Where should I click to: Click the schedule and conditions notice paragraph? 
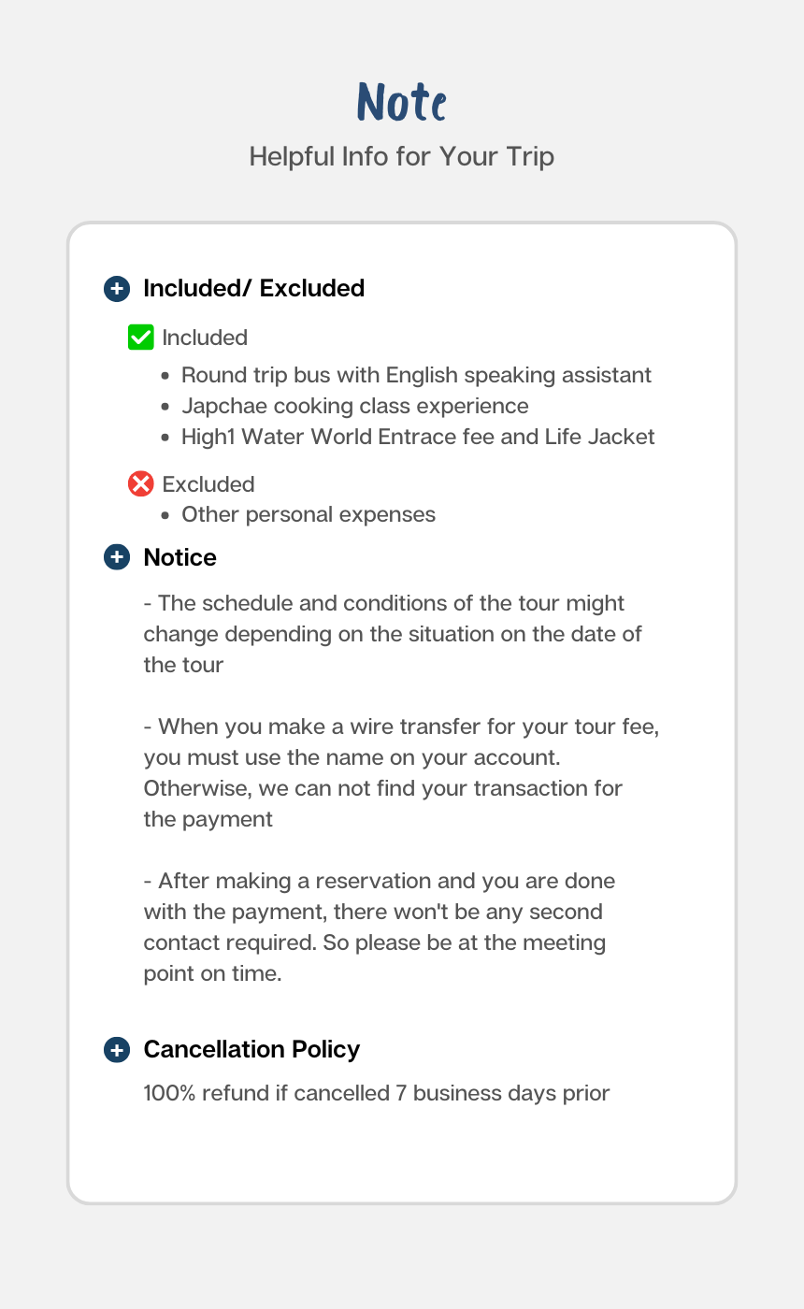click(x=393, y=634)
